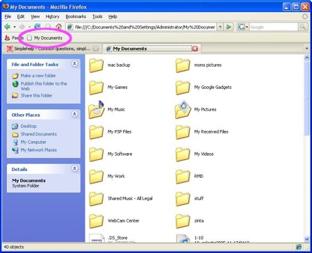The width and height of the screenshot is (312, 253).
Task: Select the My Software folder icon
Action: [96, 154]
